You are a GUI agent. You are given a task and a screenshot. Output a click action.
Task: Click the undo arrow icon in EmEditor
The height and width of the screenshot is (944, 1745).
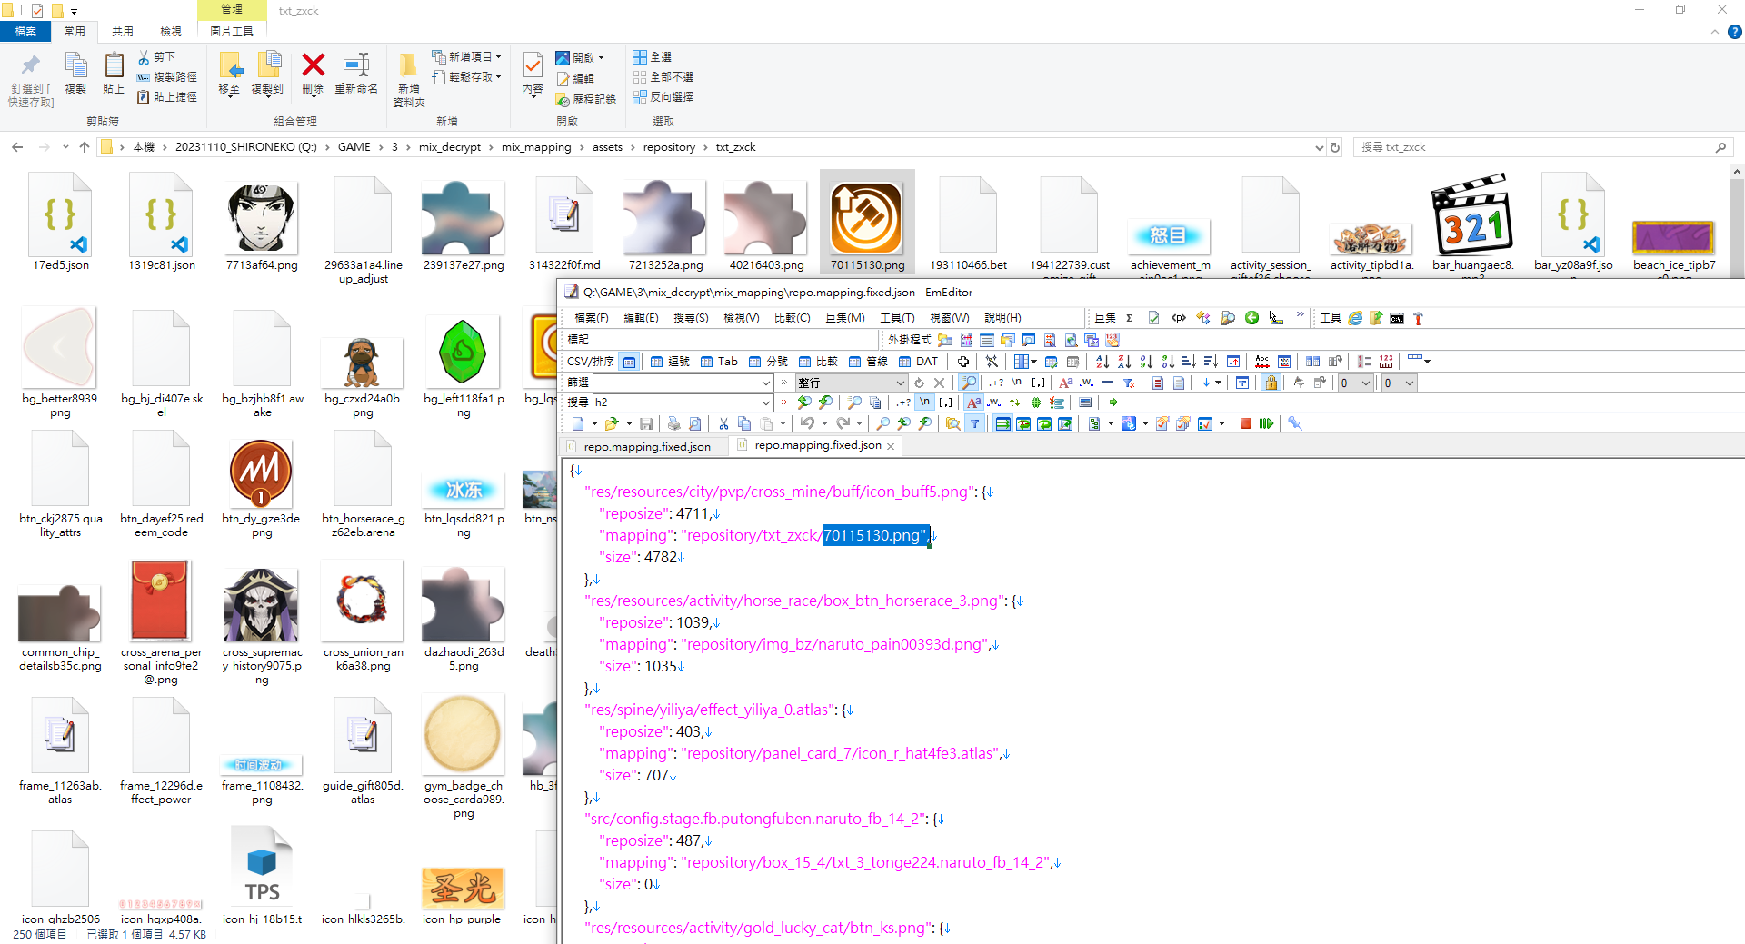pos(806,424)
